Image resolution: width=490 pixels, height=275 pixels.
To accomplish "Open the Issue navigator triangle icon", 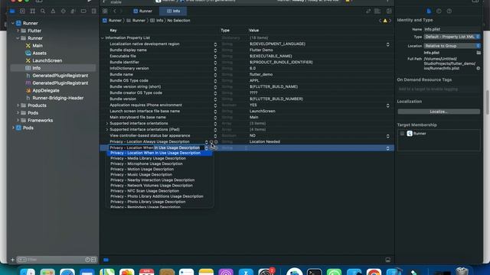I will pyautogui.click(x=53, y=11).
